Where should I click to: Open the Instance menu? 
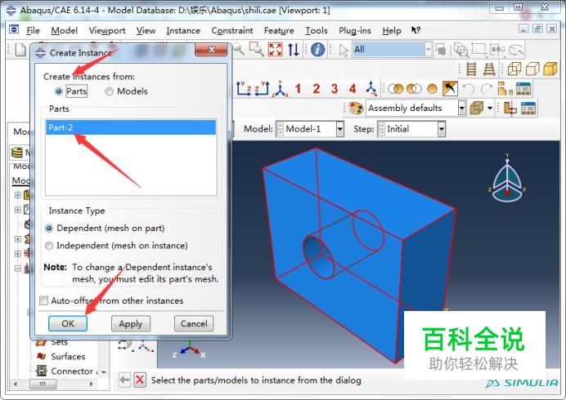click(x=183, y=31)
